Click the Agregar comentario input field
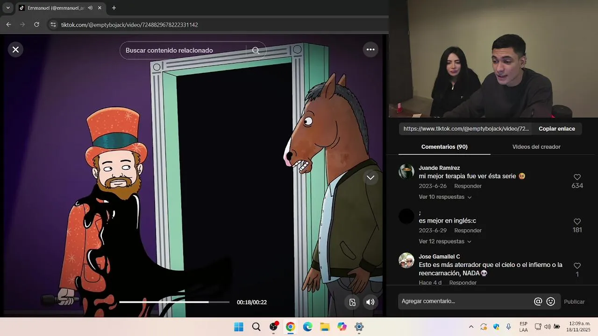Screen dimensions: 598x336 [x=465, y=301]
